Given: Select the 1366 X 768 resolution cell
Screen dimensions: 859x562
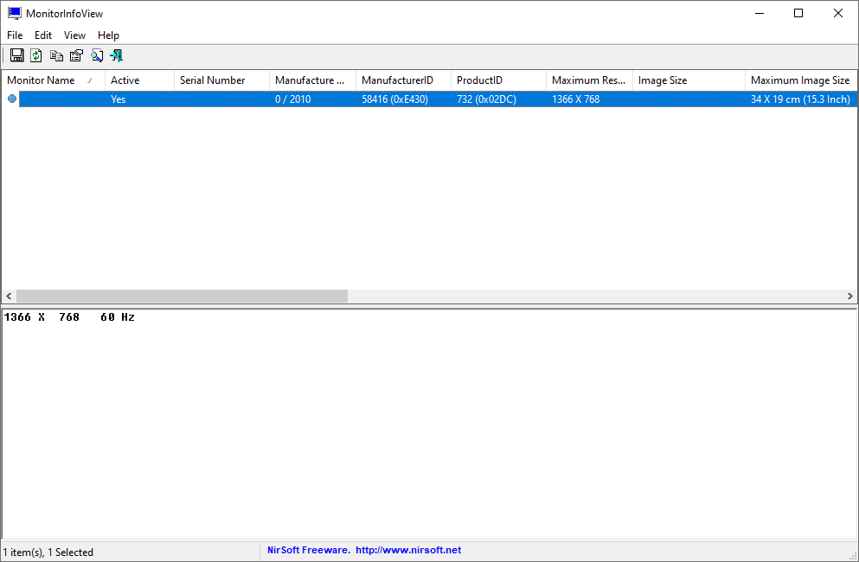Looking at the screenshot, I should point(575,99).
